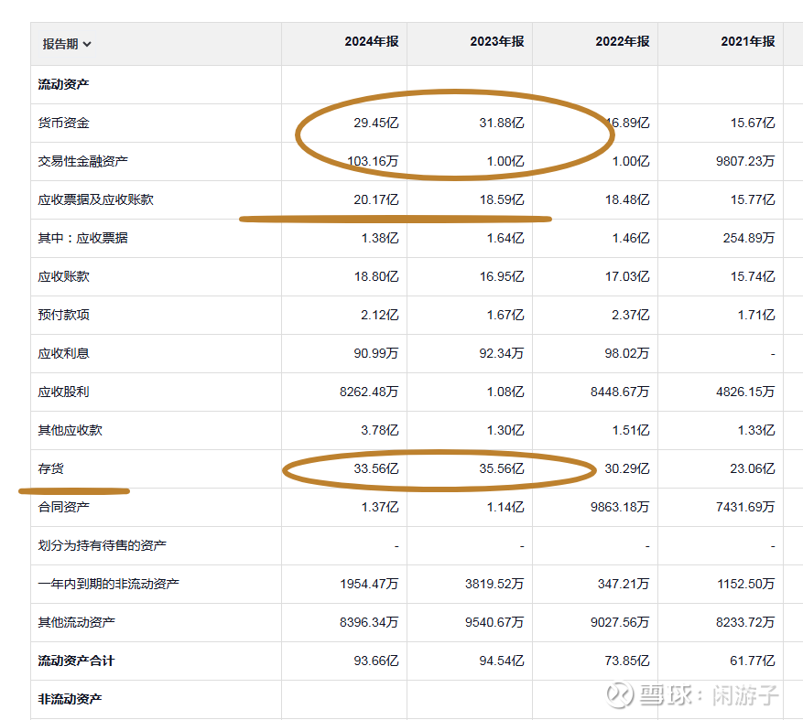Click the 61.77亿 value
803x720 pixels.
[753, 661]
